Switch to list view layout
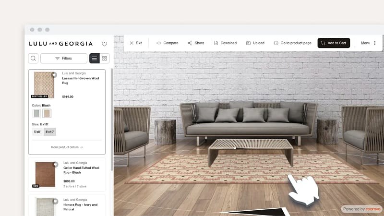384x216 pixels. click(95, 58)
